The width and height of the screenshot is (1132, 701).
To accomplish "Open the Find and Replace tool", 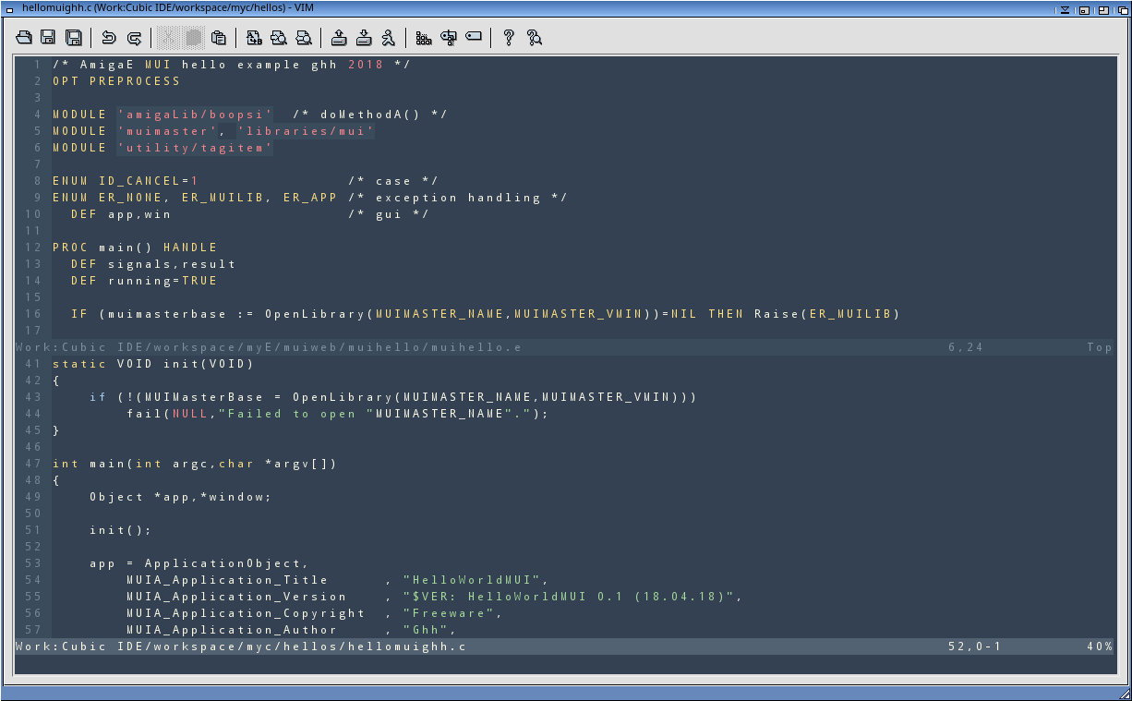I will tap(254, 38).
